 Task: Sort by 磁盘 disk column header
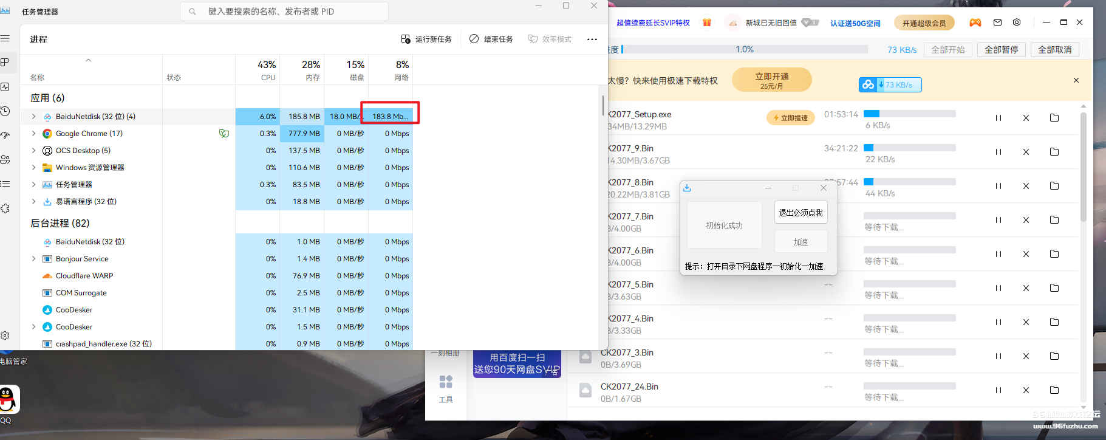click(x=346, y=70)
